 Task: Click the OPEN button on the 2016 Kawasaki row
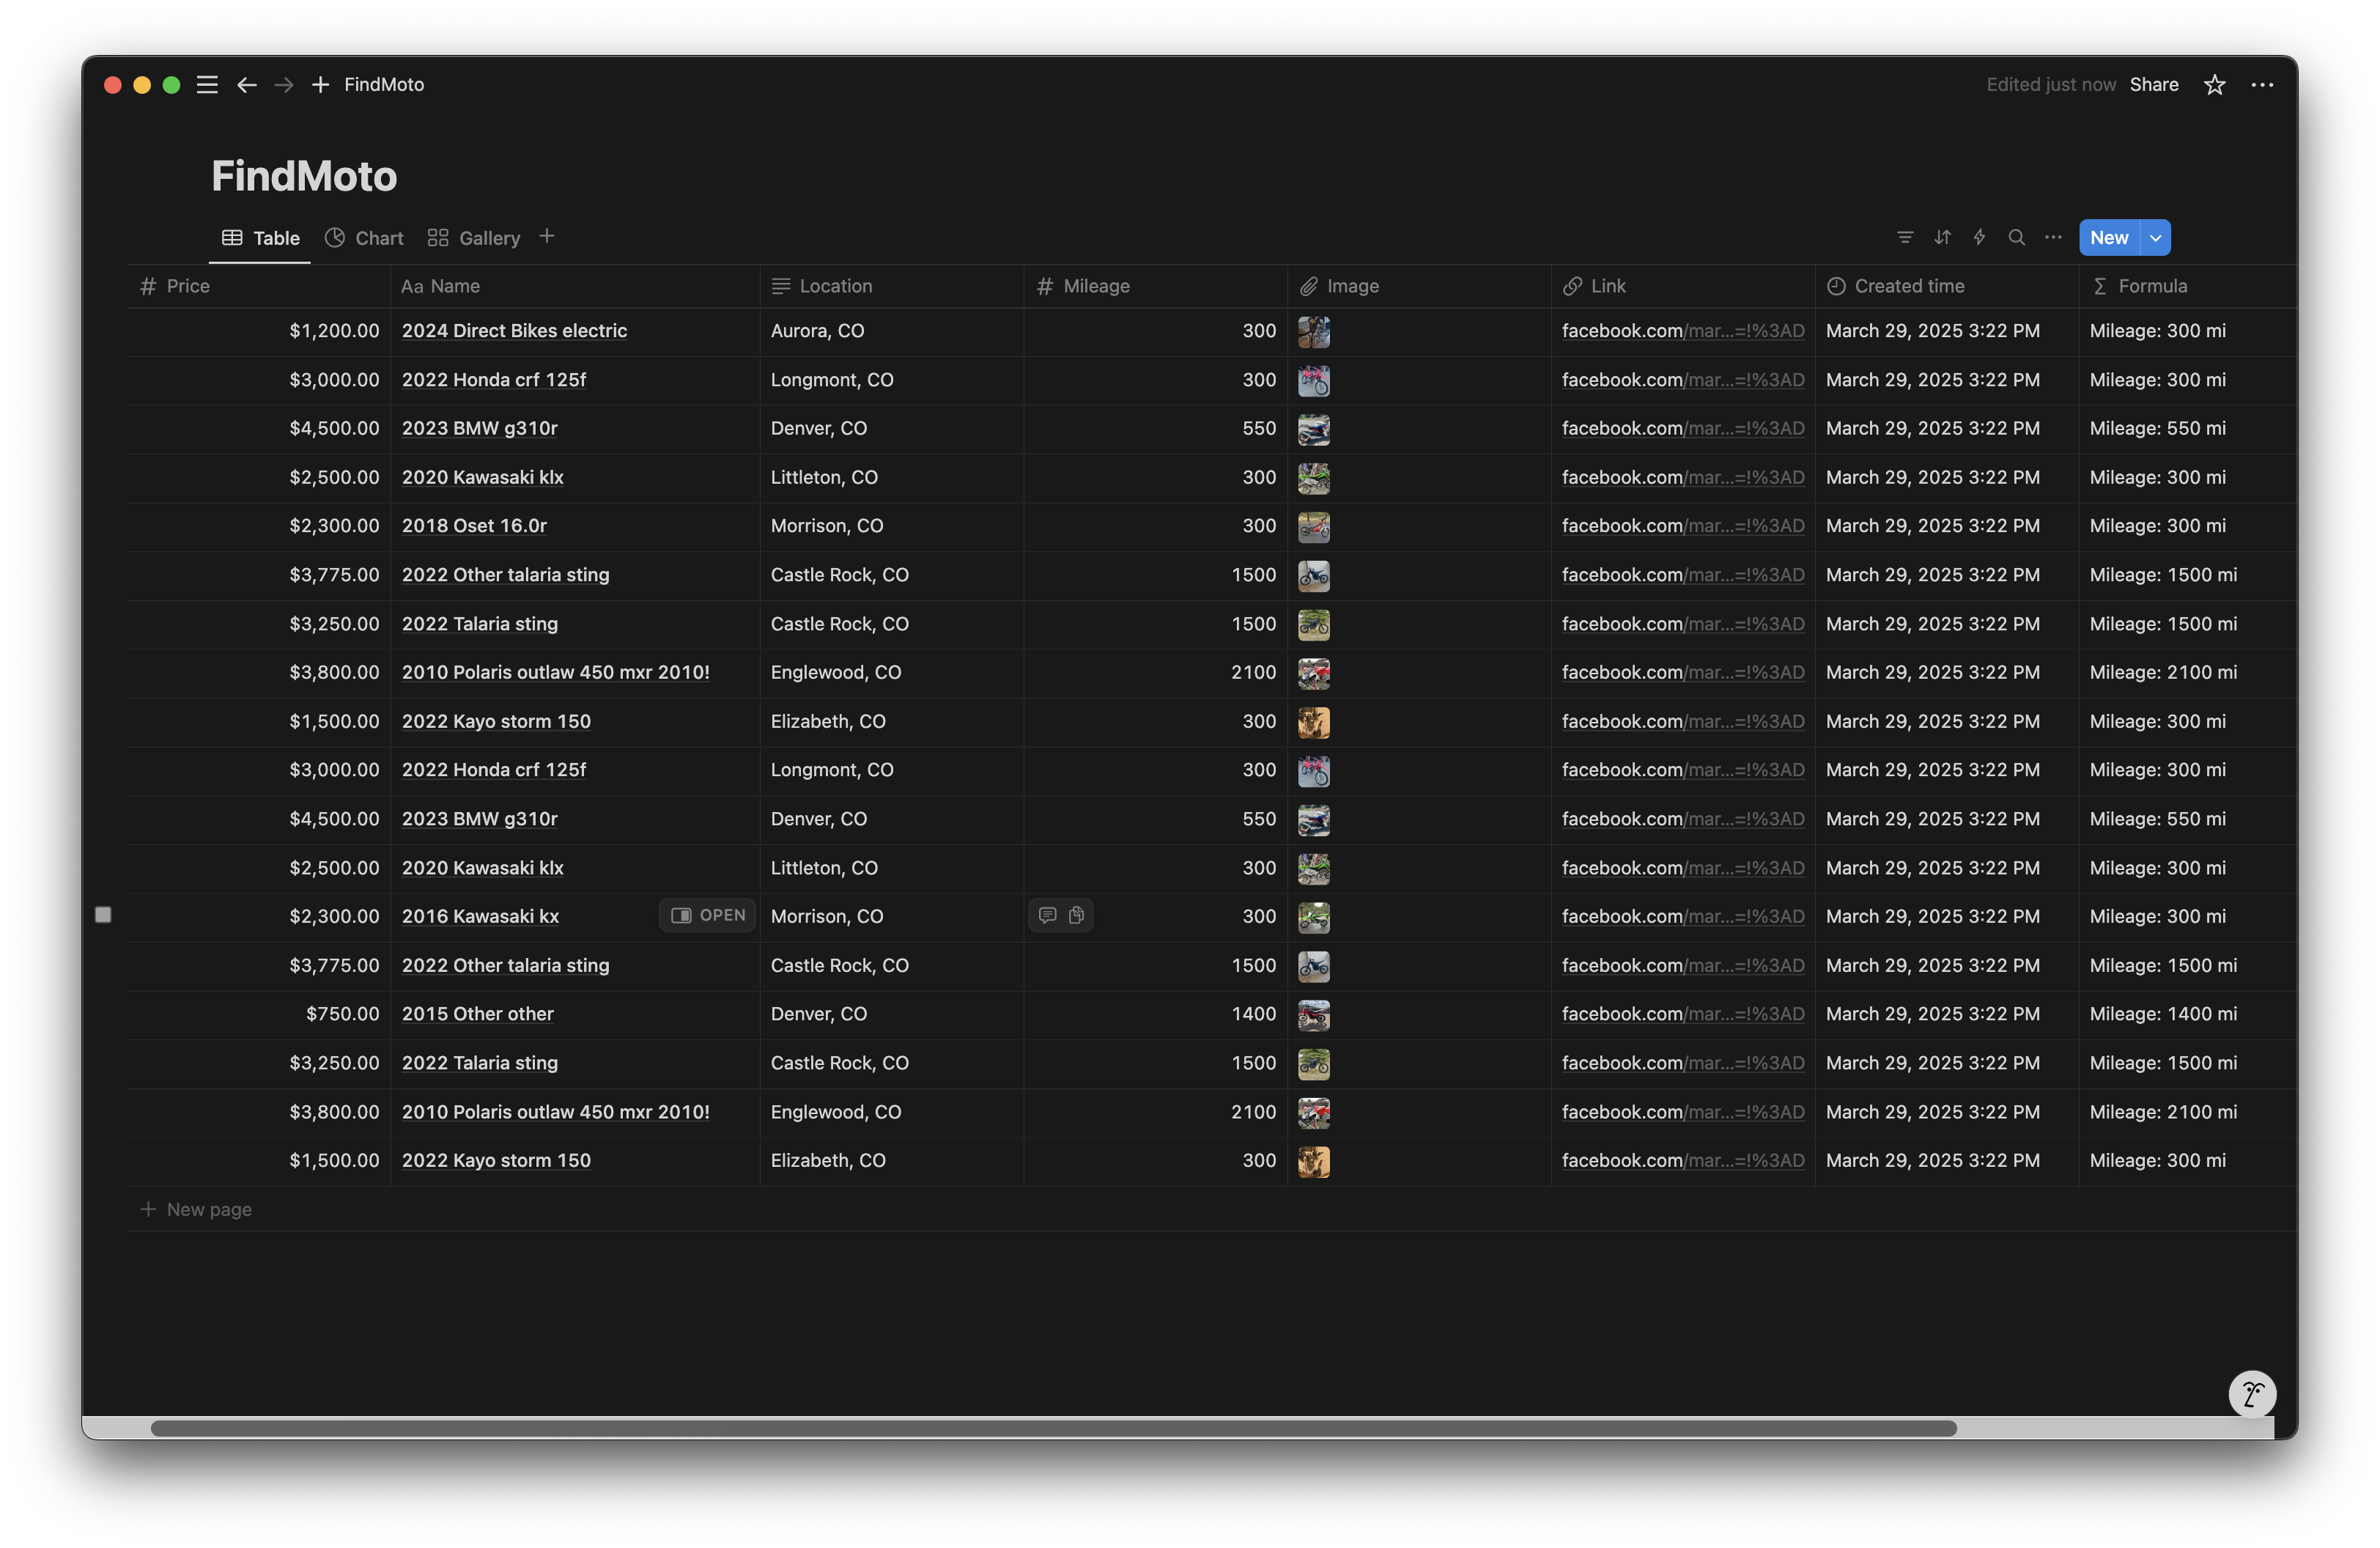pyautogui.click(x=708, y=915)
